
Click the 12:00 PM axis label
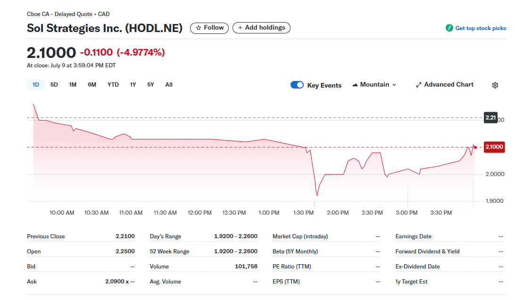pos(199,213)
